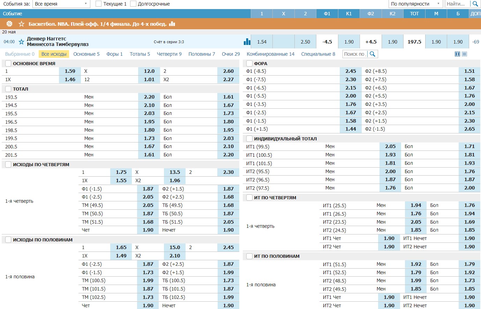
Task: Star the NBA playoffs league as favorite
Action: point(22,24)
